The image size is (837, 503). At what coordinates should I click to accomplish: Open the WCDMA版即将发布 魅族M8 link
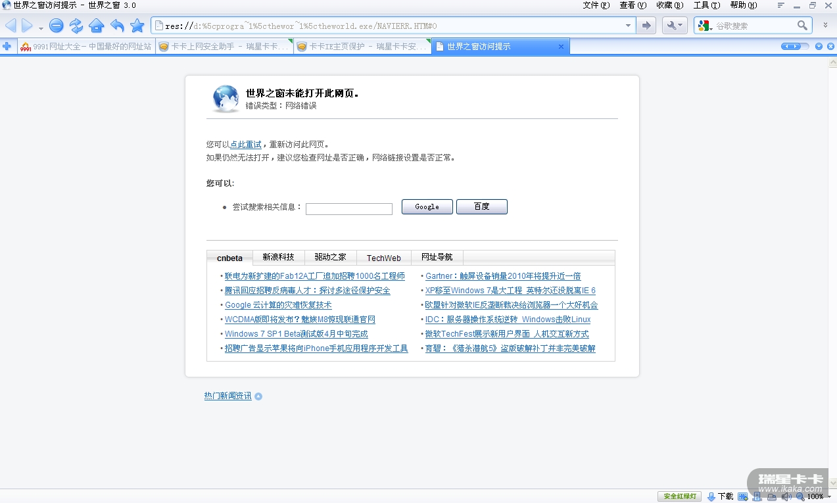[x=300, y=320]
